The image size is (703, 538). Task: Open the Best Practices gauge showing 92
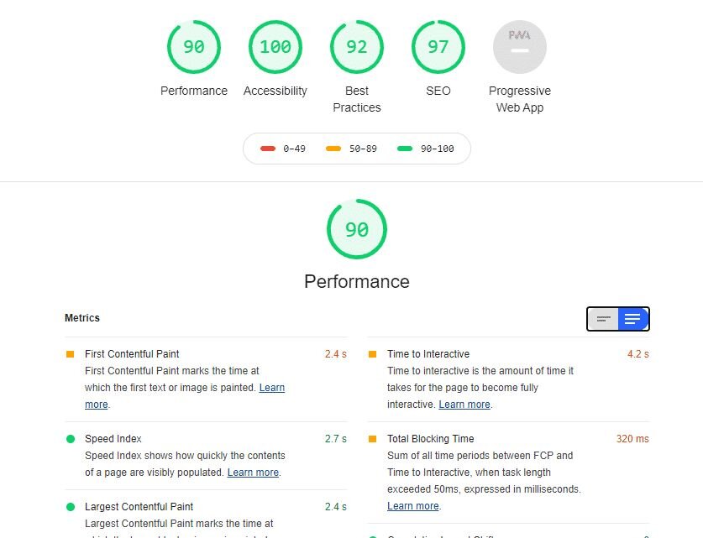click(x=357, y=47)
